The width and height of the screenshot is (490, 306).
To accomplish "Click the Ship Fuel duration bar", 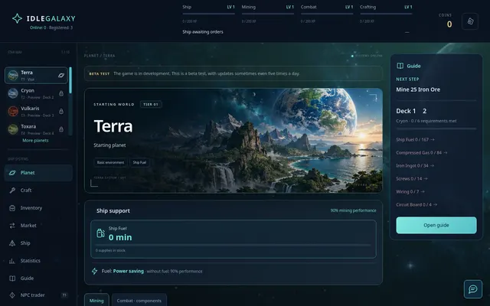I will [233, 245].
